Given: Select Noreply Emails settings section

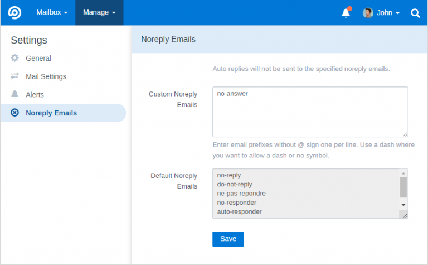Looking at the screenshot, I should (63, 113).
